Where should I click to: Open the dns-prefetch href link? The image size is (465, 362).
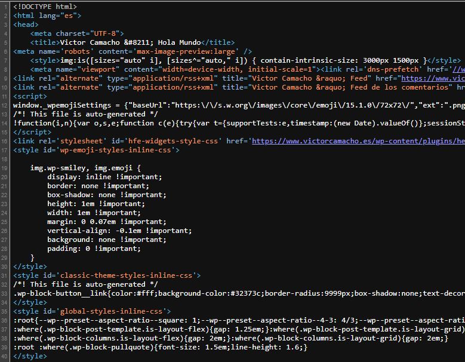click(458, 69)
